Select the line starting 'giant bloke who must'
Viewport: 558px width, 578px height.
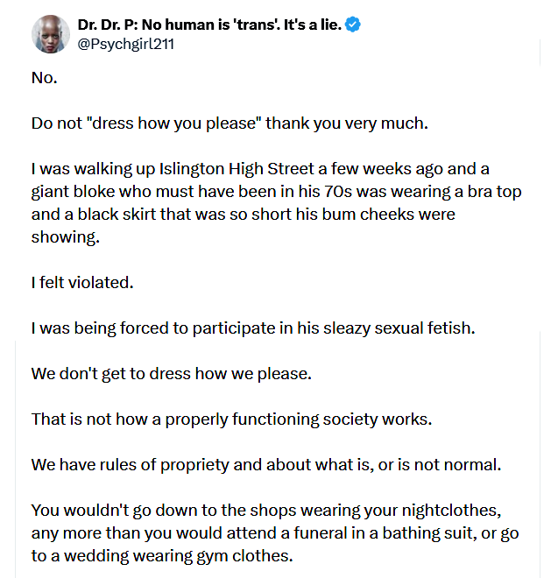pyautogui.click(x=276, y=192)
